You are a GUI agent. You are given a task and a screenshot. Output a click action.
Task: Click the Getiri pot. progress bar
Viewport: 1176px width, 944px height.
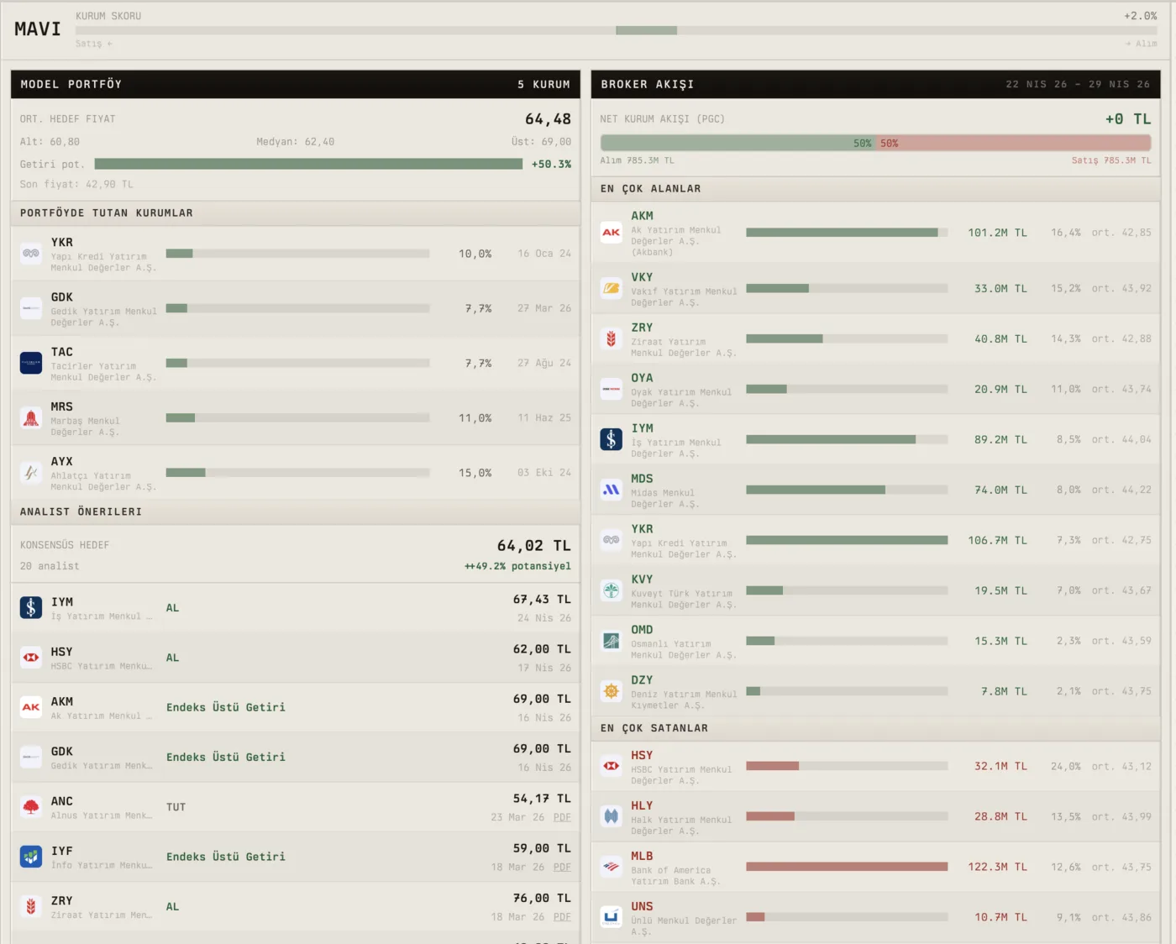point(308,164)
